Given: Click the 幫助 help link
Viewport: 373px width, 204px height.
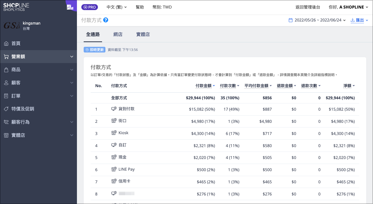Looking at the screenshot, I should (140, 7).
